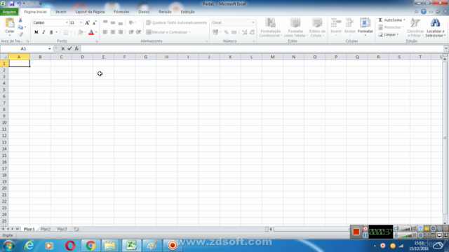This screenshot has width=449, height=252.
Task: Align text to the left
Action: tap(105, 32)
